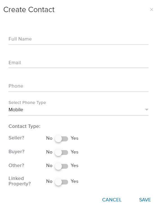
Task: Focus the Email text field
Action: pyautogui.click(x=78, y=63)
